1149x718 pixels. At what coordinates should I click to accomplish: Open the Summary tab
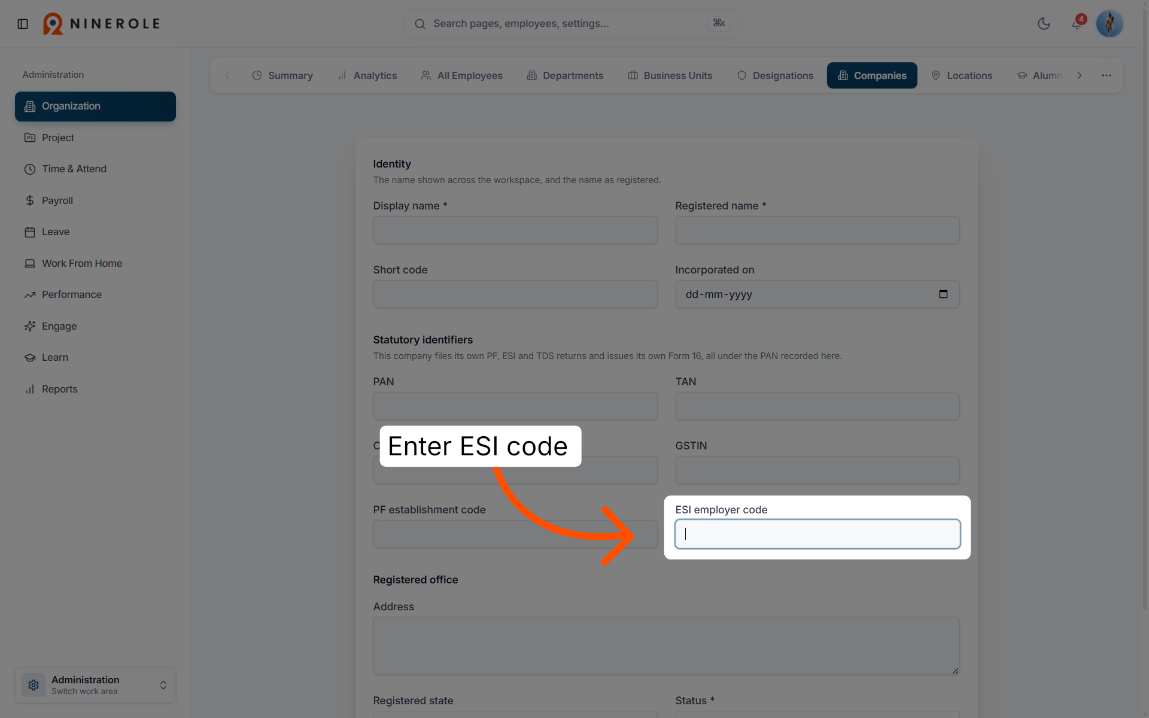coord(282,75)
